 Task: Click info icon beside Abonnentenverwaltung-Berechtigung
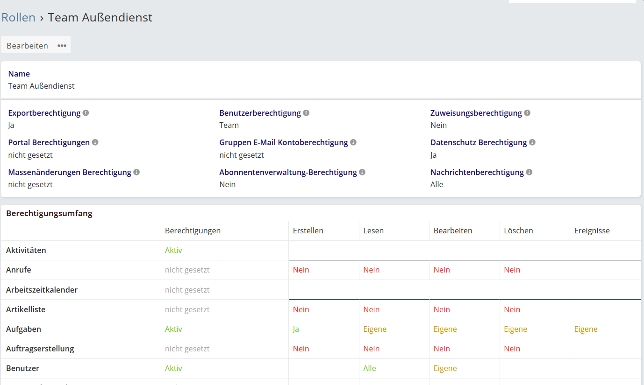point(362,172)
